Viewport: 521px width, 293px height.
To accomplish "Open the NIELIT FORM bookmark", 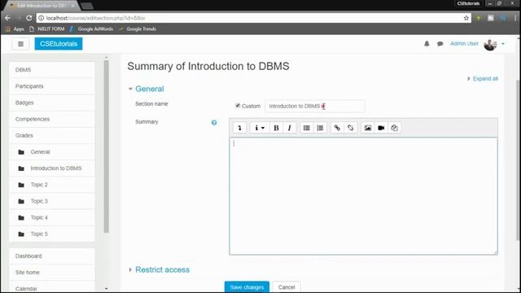I will tap(46, 29).
